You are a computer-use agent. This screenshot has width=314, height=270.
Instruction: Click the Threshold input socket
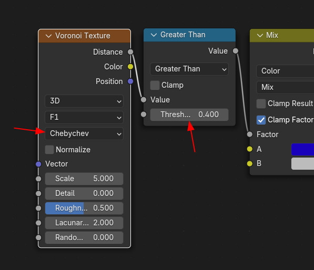tap(144, 115)
